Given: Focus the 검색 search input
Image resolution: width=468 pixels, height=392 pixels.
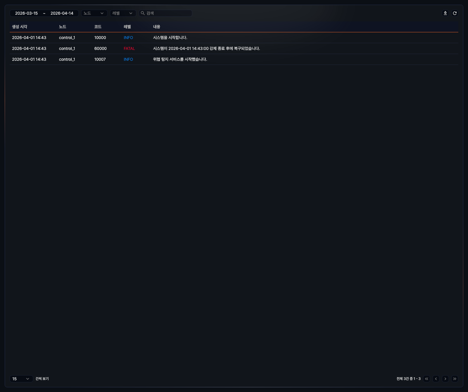Looking at the screenshot, I should (168, 13).
